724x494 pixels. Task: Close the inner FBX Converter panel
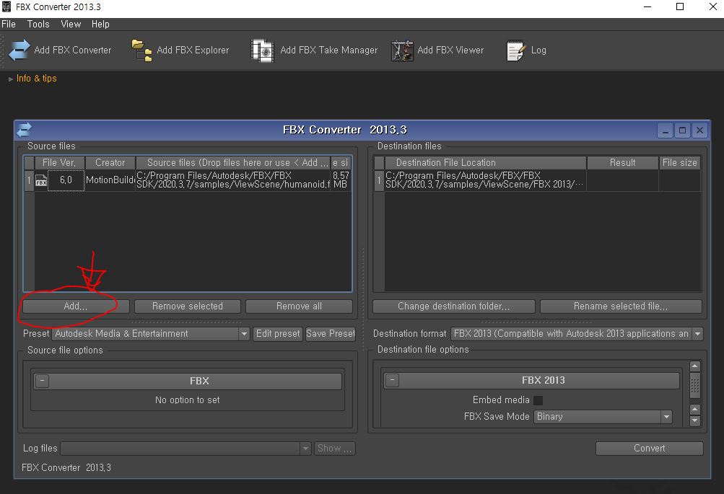pyautogui.click(x=699, y=131)
